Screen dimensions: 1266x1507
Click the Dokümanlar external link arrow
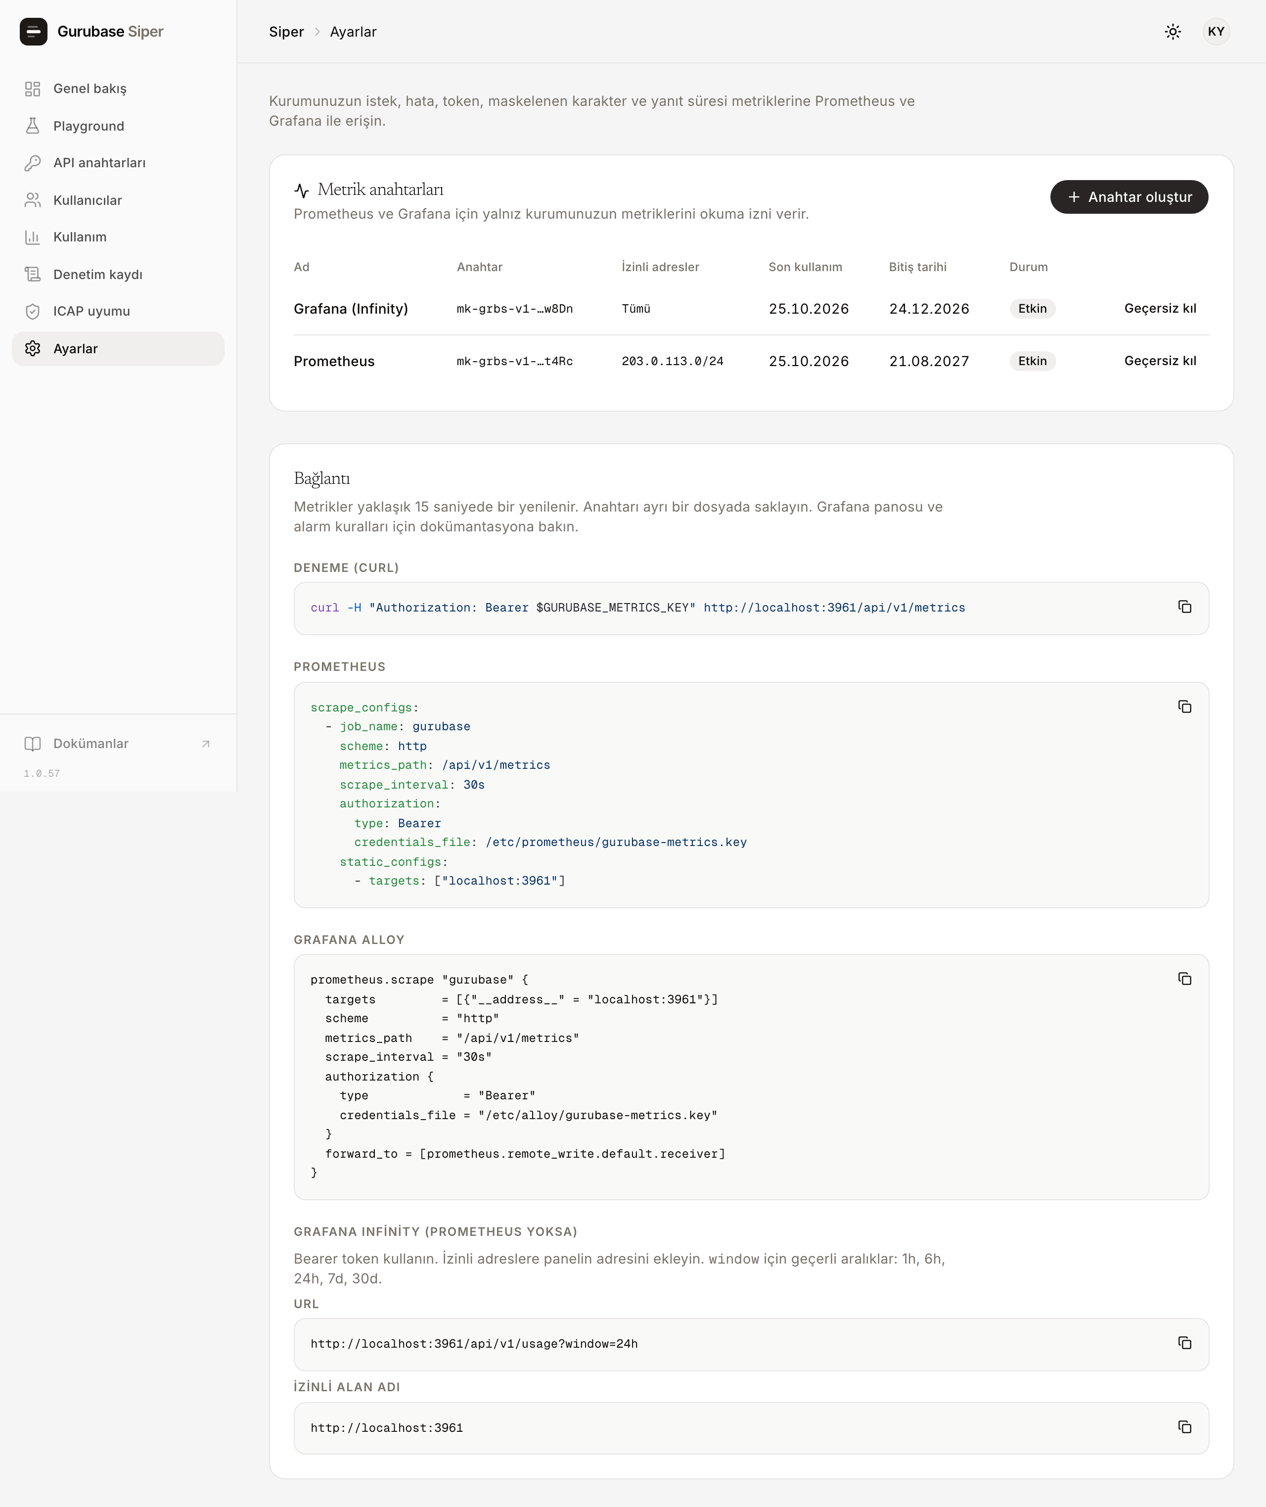tap(206, 744)
